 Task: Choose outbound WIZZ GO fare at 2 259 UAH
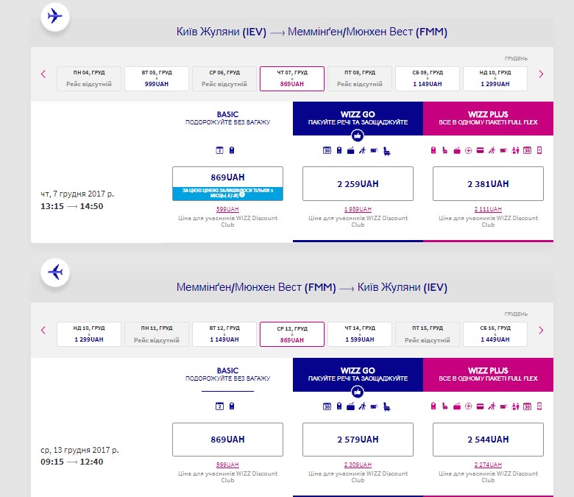point(358,184)
